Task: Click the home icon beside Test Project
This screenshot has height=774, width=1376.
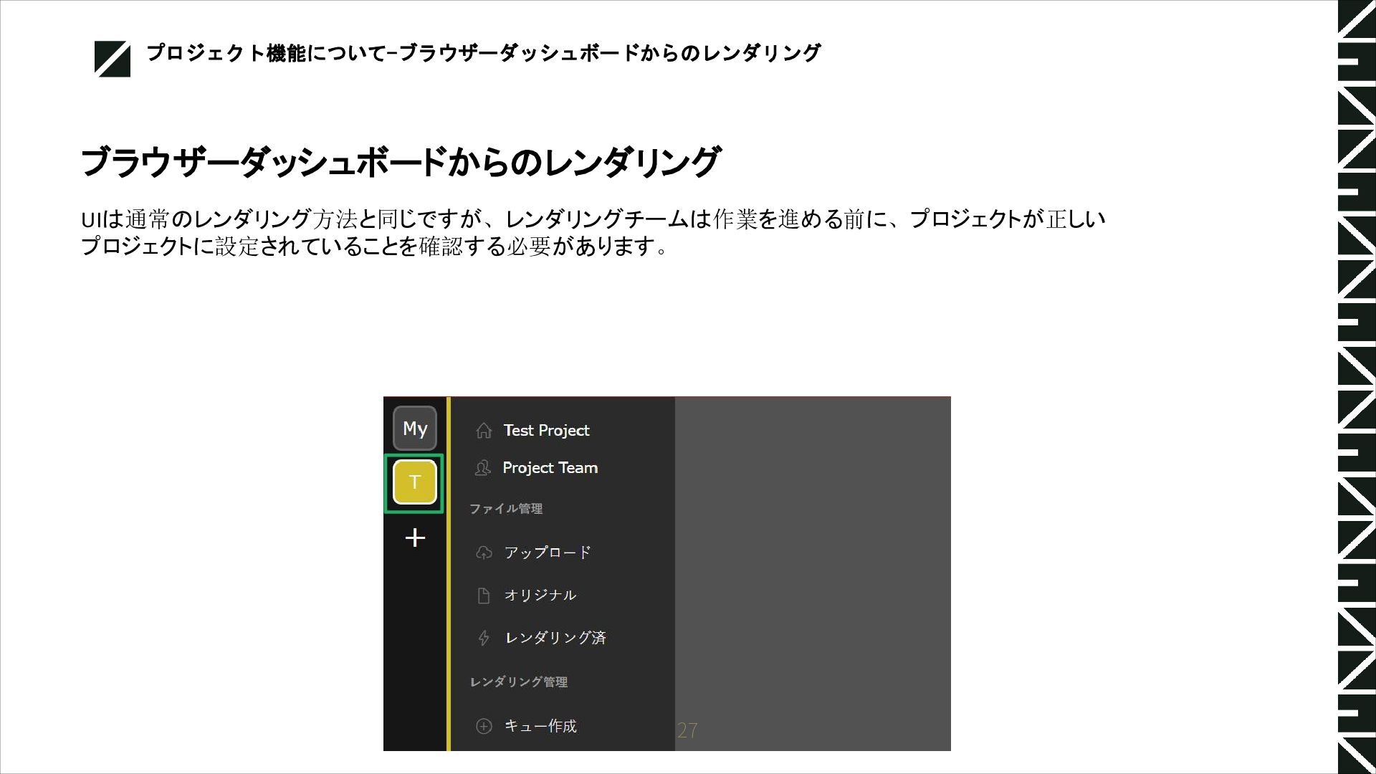Action: coord(484,431)
